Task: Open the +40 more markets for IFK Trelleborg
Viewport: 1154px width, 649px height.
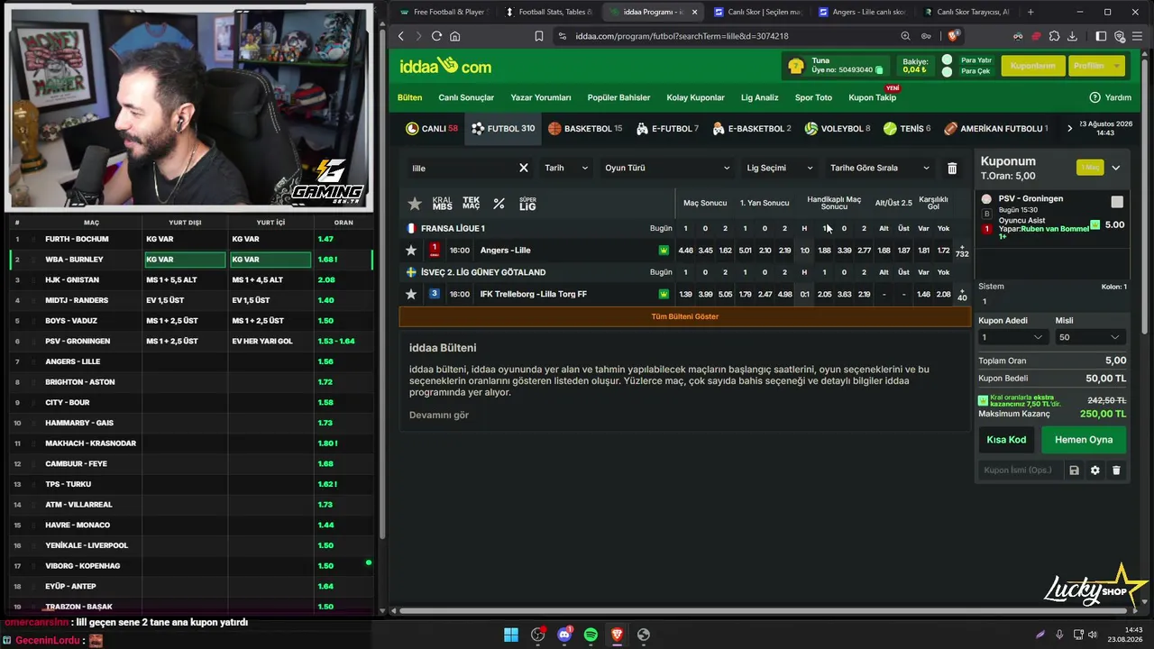Action: 962,294
